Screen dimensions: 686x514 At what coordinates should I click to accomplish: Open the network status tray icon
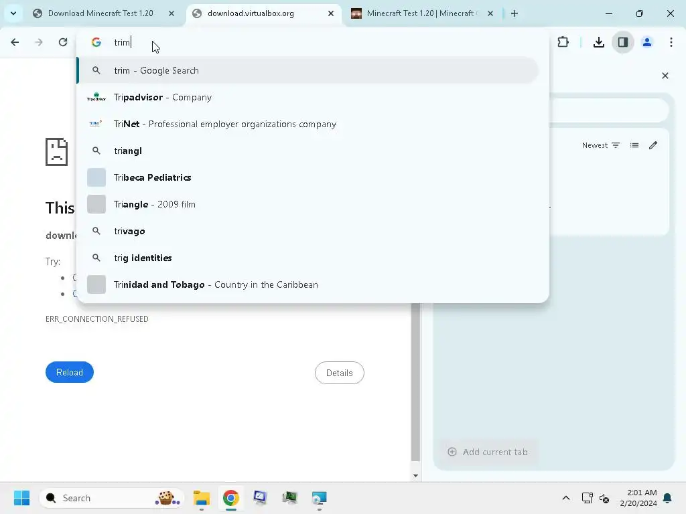click(587, 498)
